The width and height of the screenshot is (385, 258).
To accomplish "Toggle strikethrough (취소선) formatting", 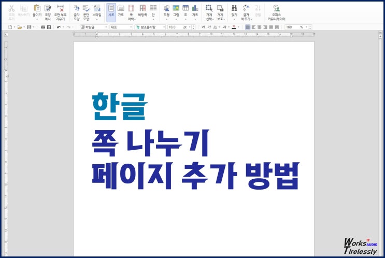I will pyautogui.click(x=224, y=27).
